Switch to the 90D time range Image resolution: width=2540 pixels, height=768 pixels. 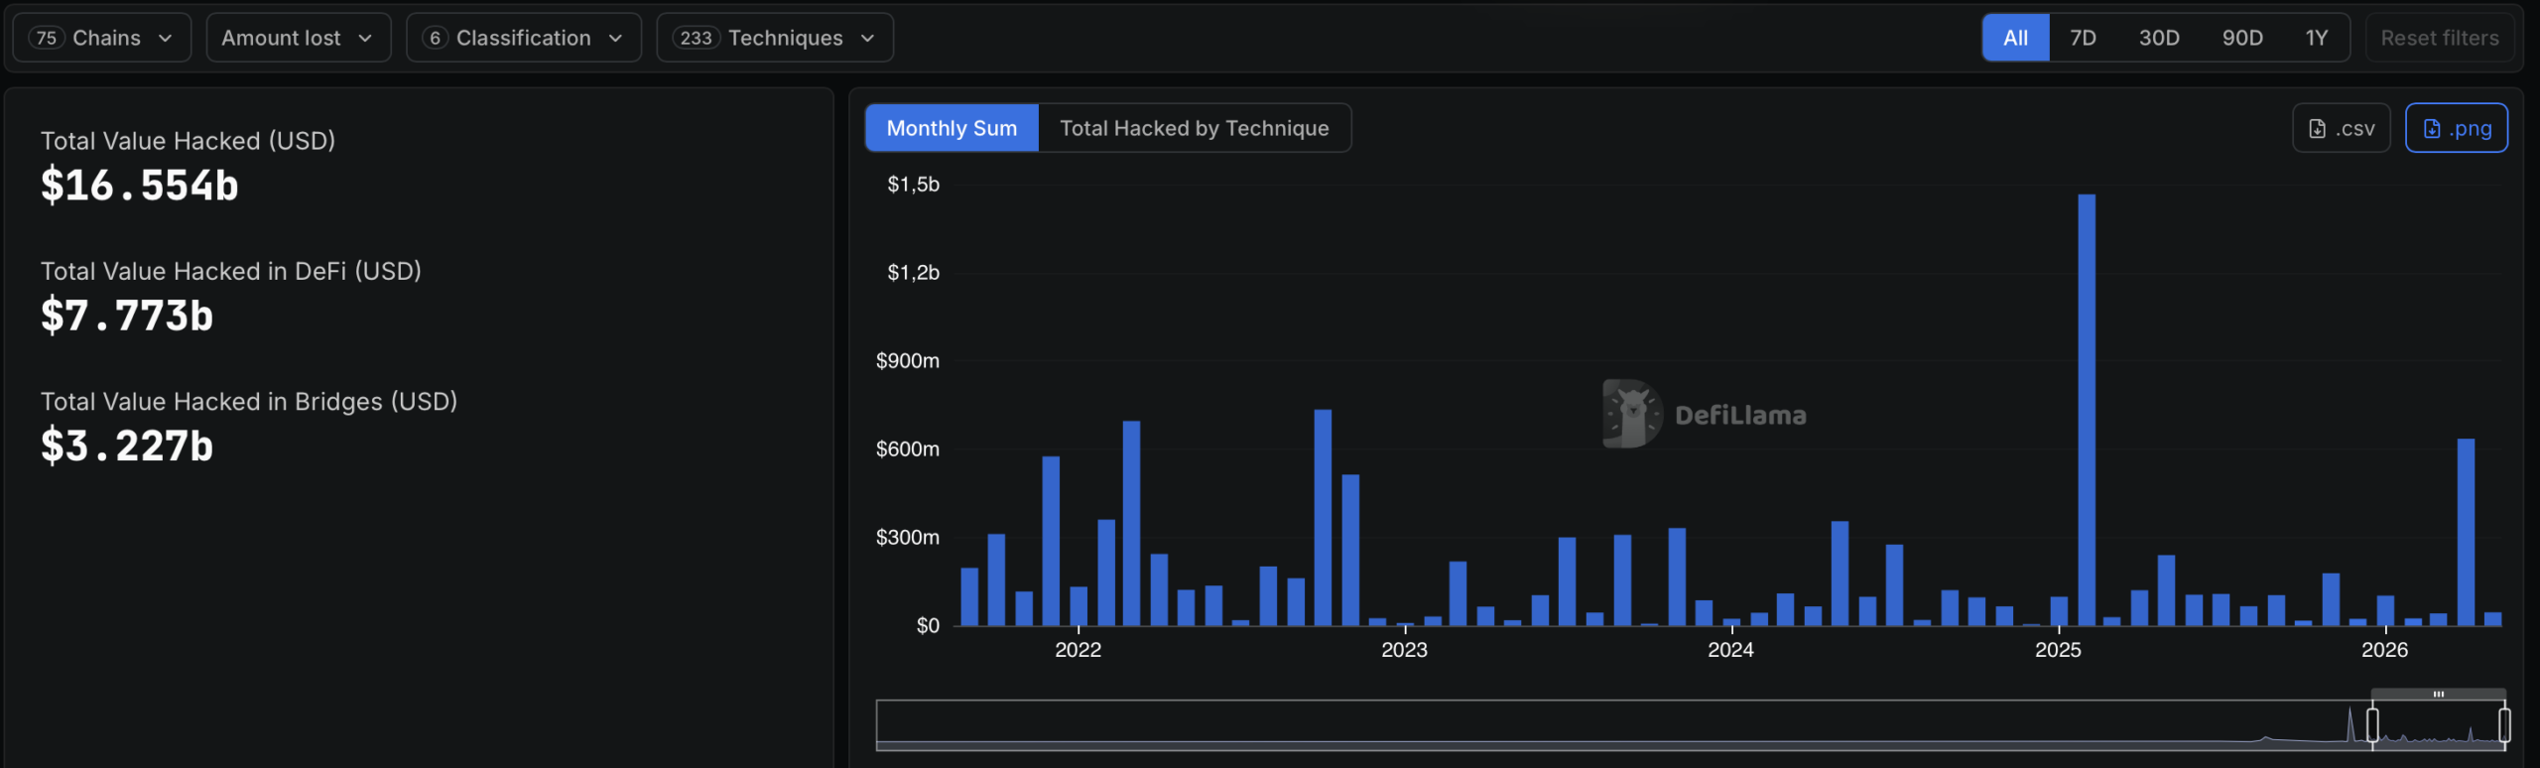pyautogui.click(x=2242, y=38)
